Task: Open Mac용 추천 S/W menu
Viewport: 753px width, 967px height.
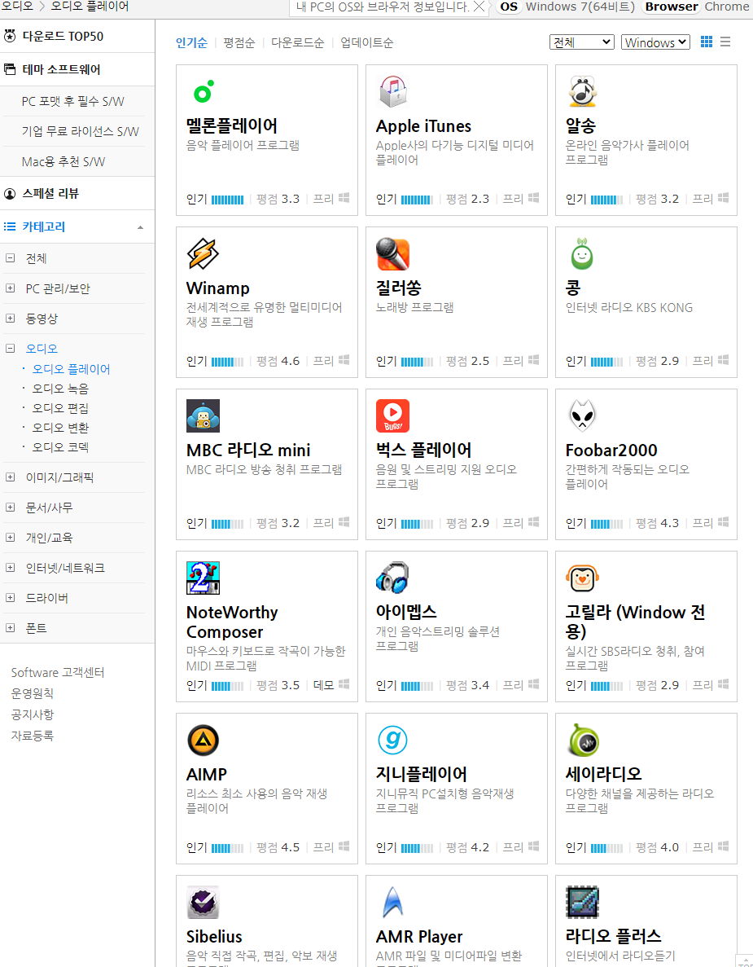Action: (63, 161)
